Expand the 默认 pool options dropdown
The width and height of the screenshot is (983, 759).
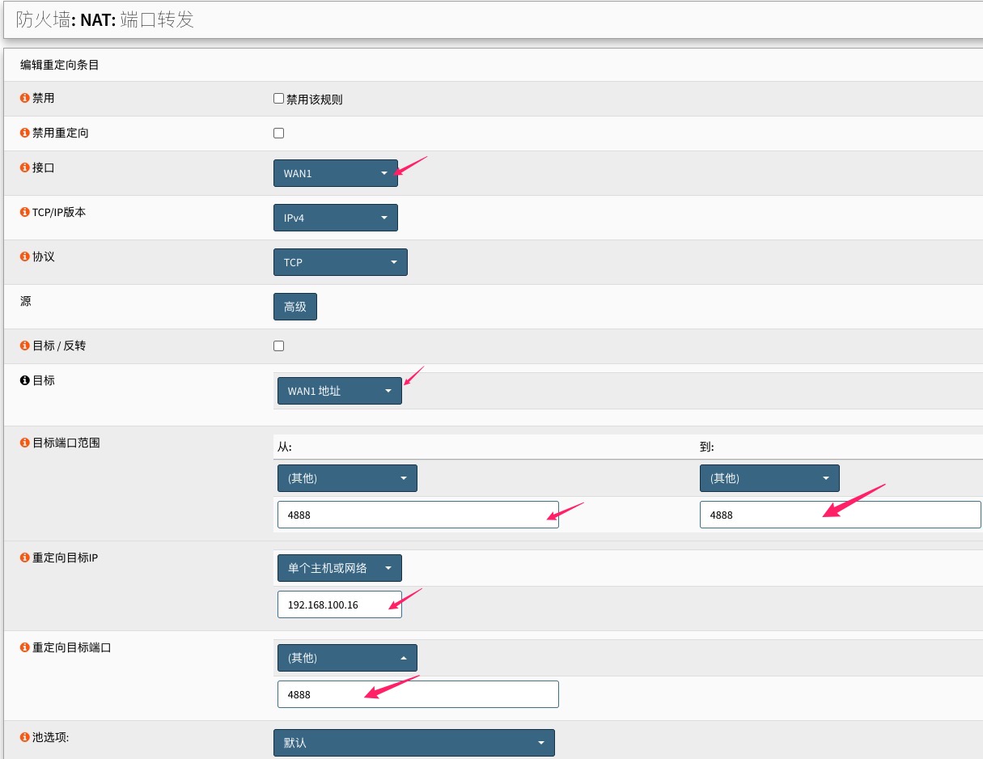pos(414,743)
